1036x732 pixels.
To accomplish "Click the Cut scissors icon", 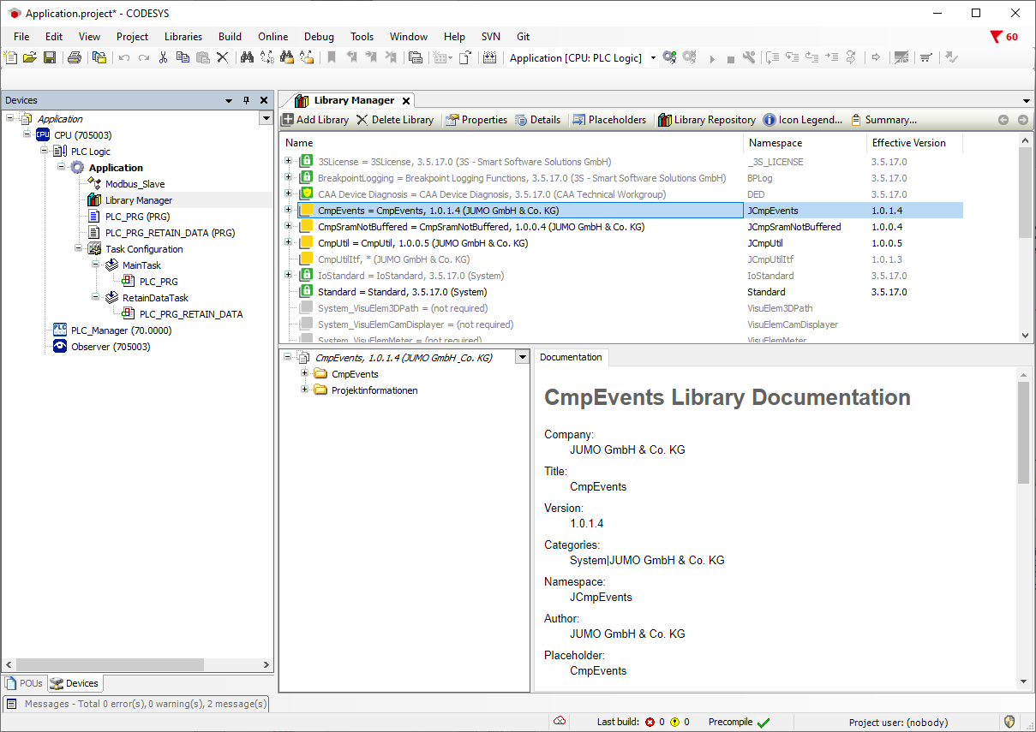I will click(x=163, y=57).
